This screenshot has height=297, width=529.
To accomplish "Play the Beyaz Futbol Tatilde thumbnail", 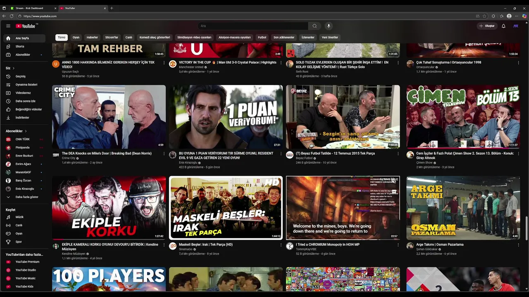I will 343,117.
